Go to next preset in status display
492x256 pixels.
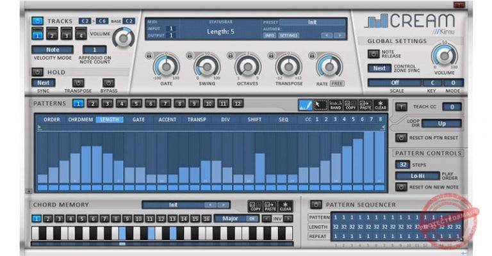[339, 35]
